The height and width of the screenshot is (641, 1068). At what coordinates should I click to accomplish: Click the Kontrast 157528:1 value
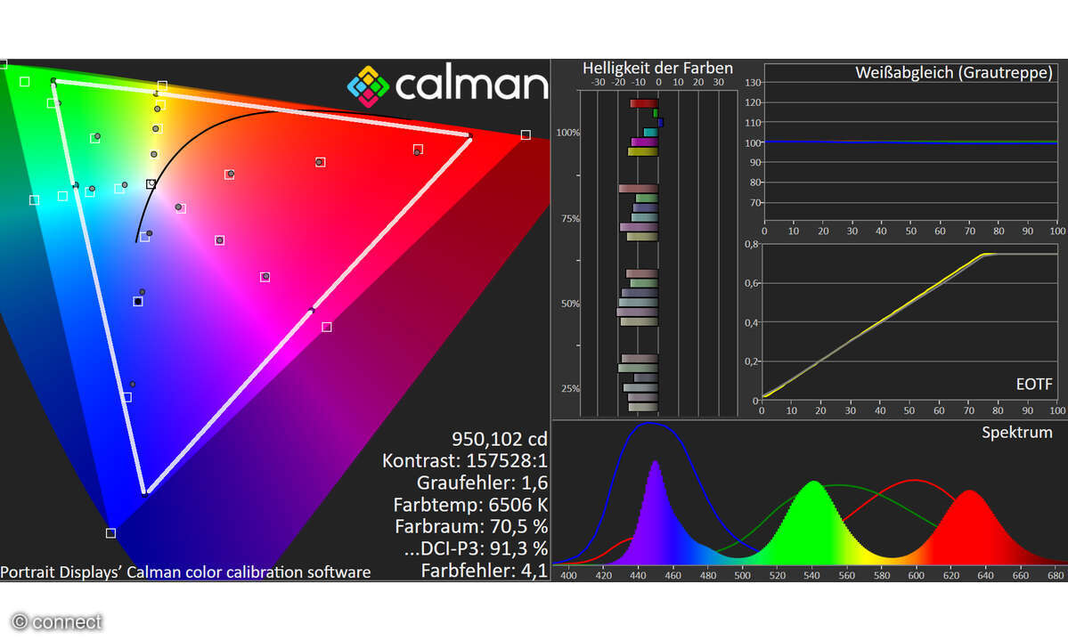pyautogui.click(x=467, y=461)
